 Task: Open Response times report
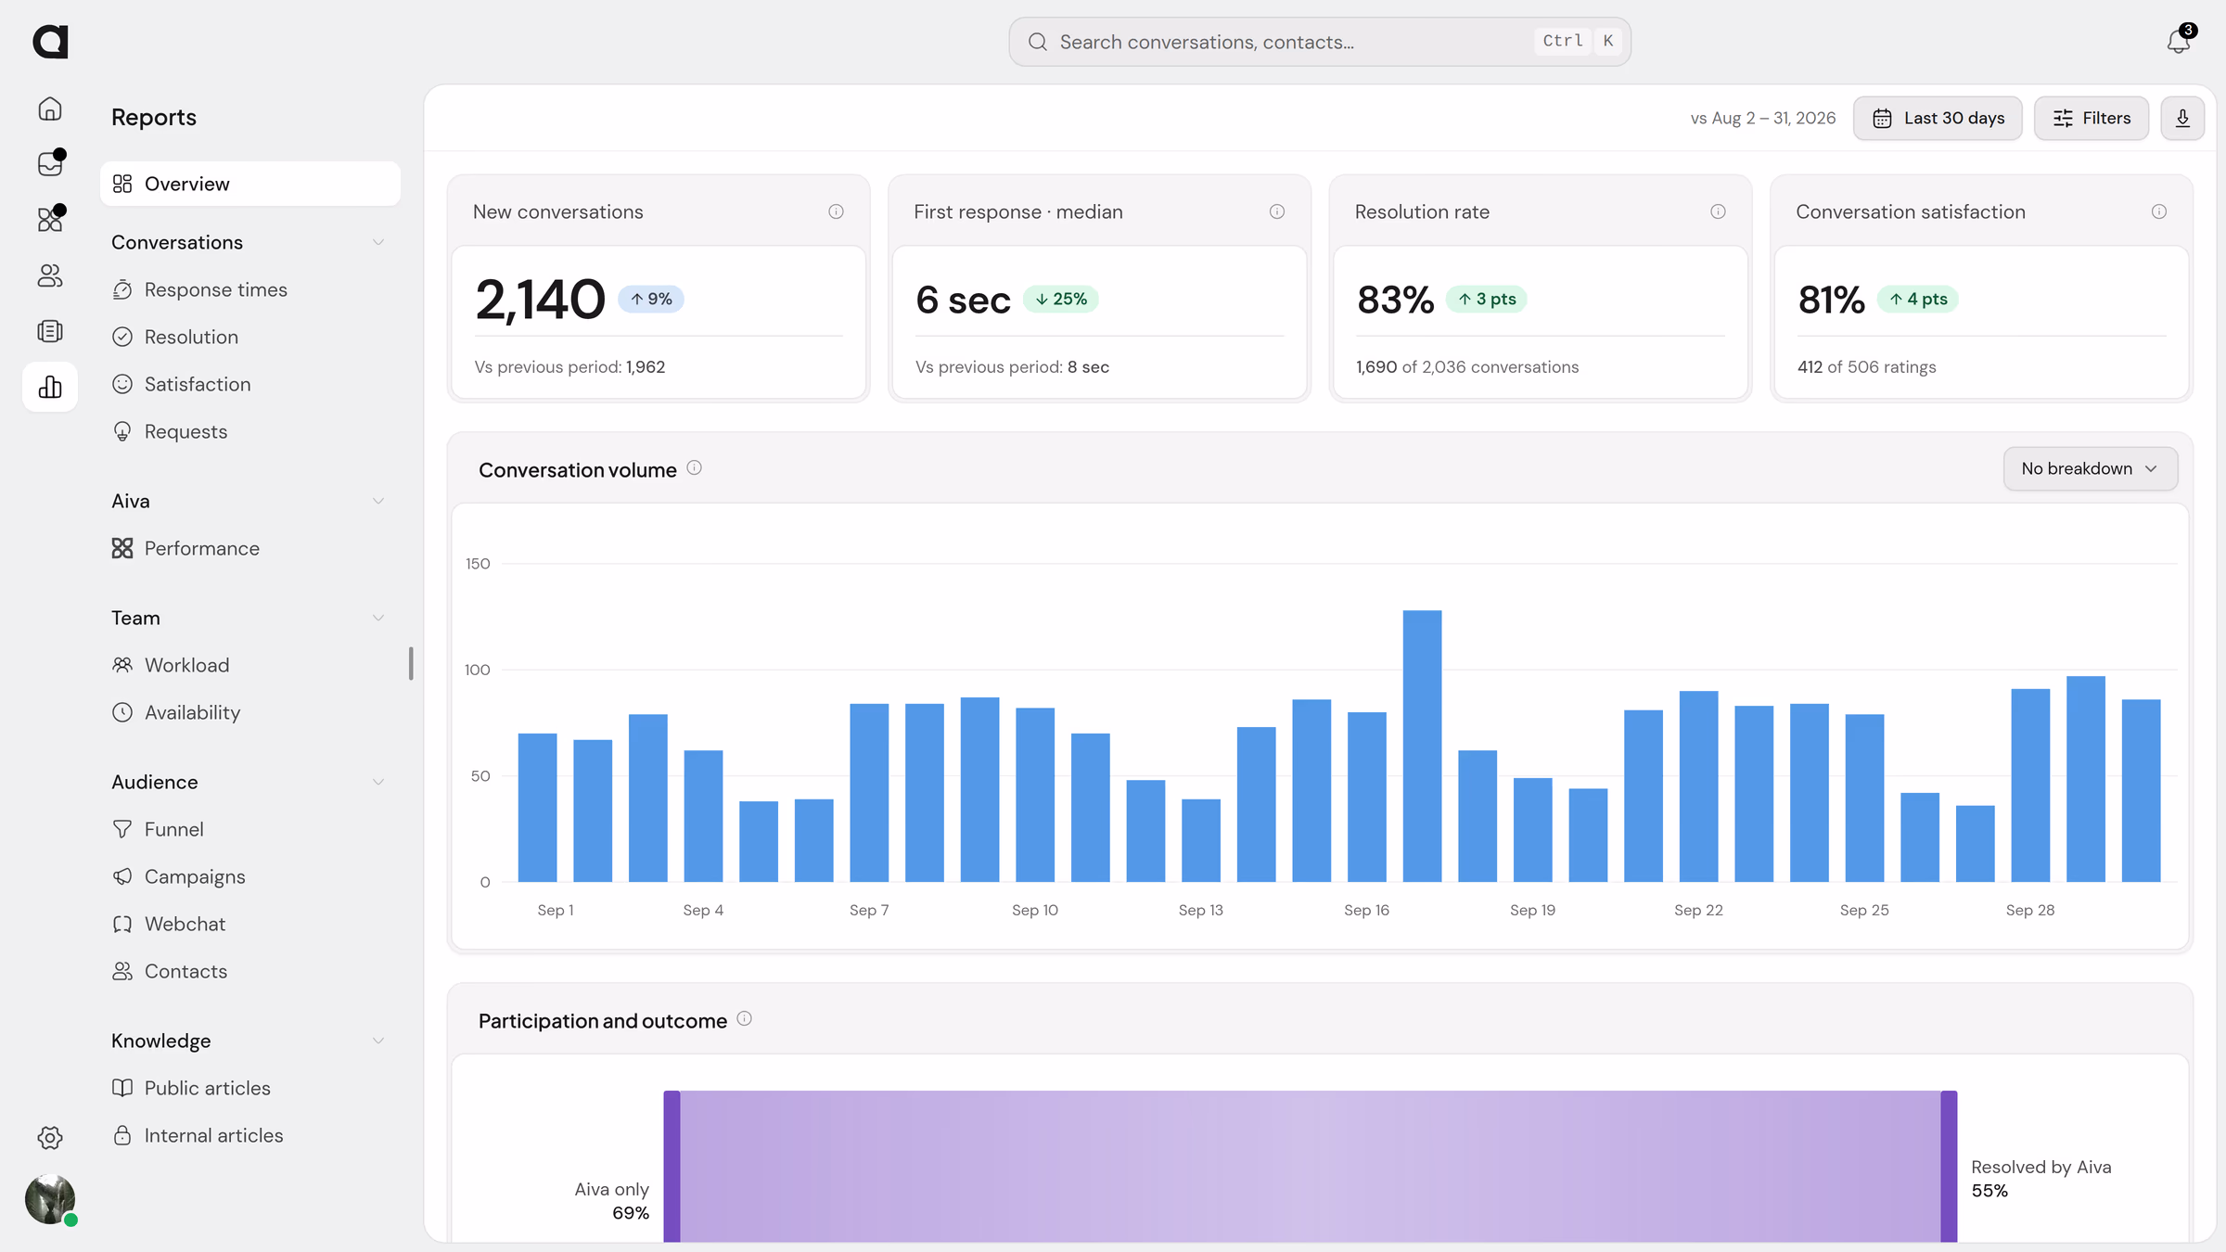[250, 289]
